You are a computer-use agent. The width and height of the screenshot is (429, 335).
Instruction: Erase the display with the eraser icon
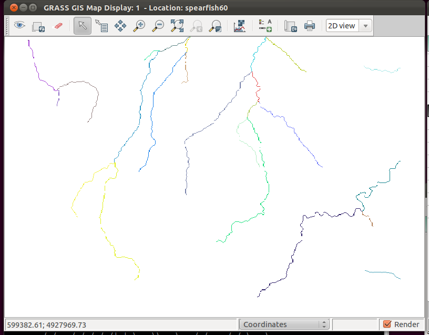58,26
